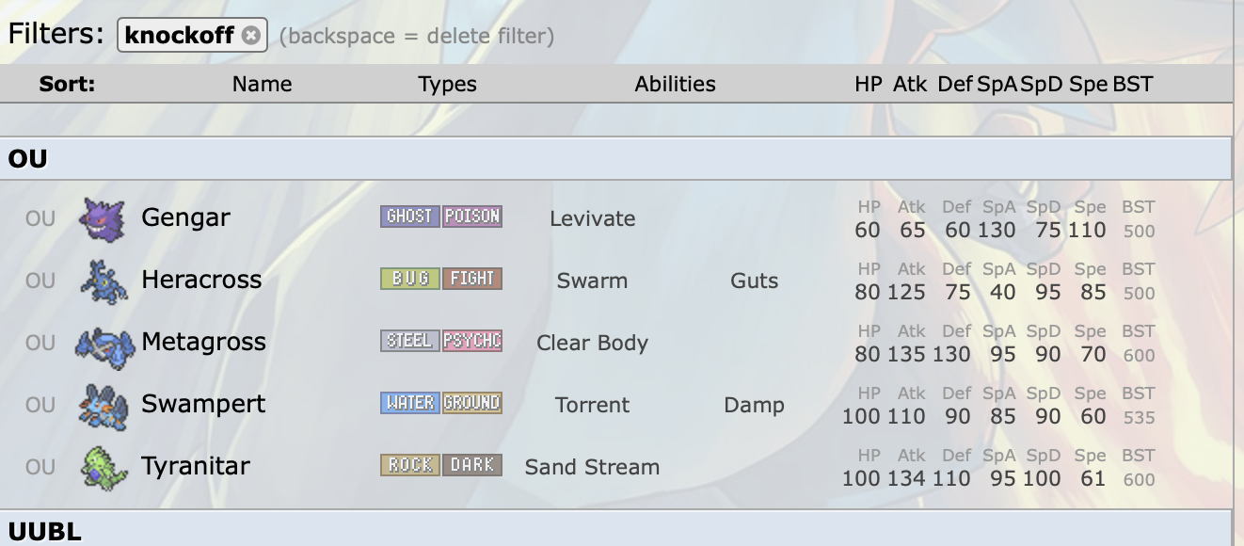The image size is (1244, 546).
Task: Click Heracross's Guts ability
Action: click(754, 281)
